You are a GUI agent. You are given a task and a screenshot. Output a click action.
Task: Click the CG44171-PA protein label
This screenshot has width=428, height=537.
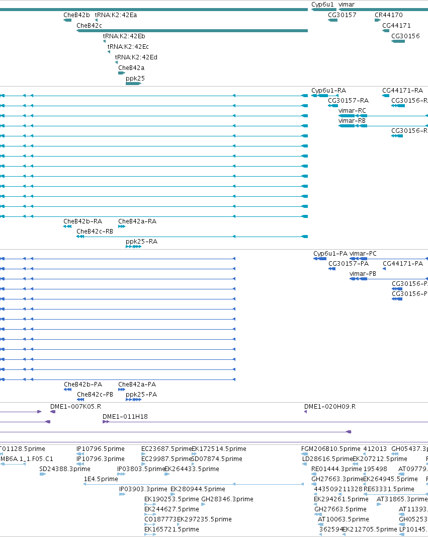(403, 264)
